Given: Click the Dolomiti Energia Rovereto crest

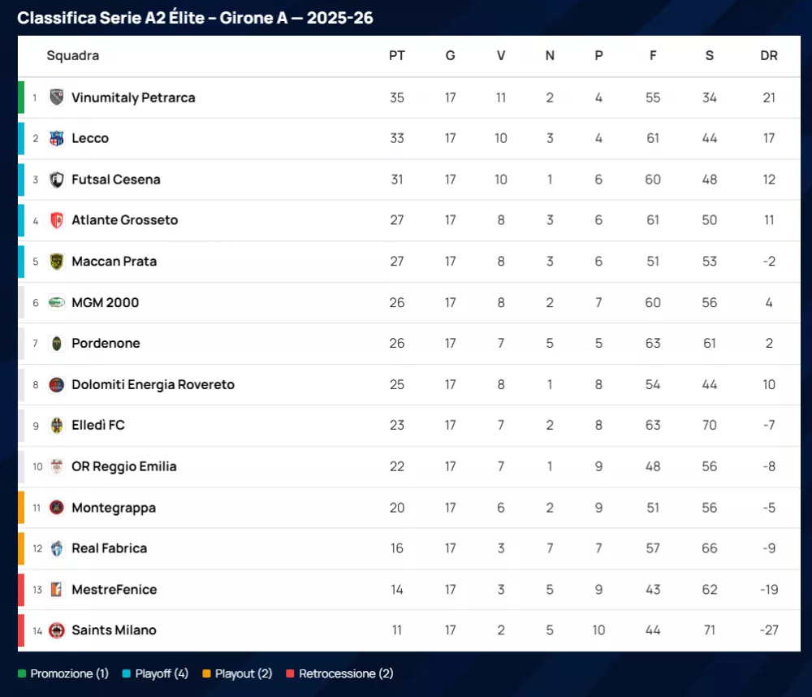Looking at the screenshot, I should [56, 384].
